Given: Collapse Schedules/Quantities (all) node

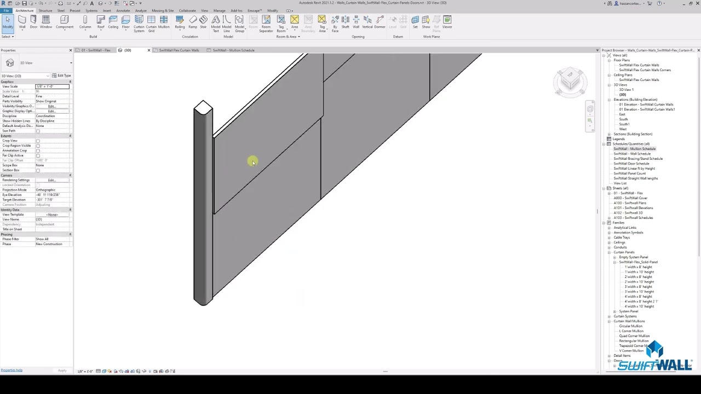Looking at the screenshot, I should click(604, 144).
